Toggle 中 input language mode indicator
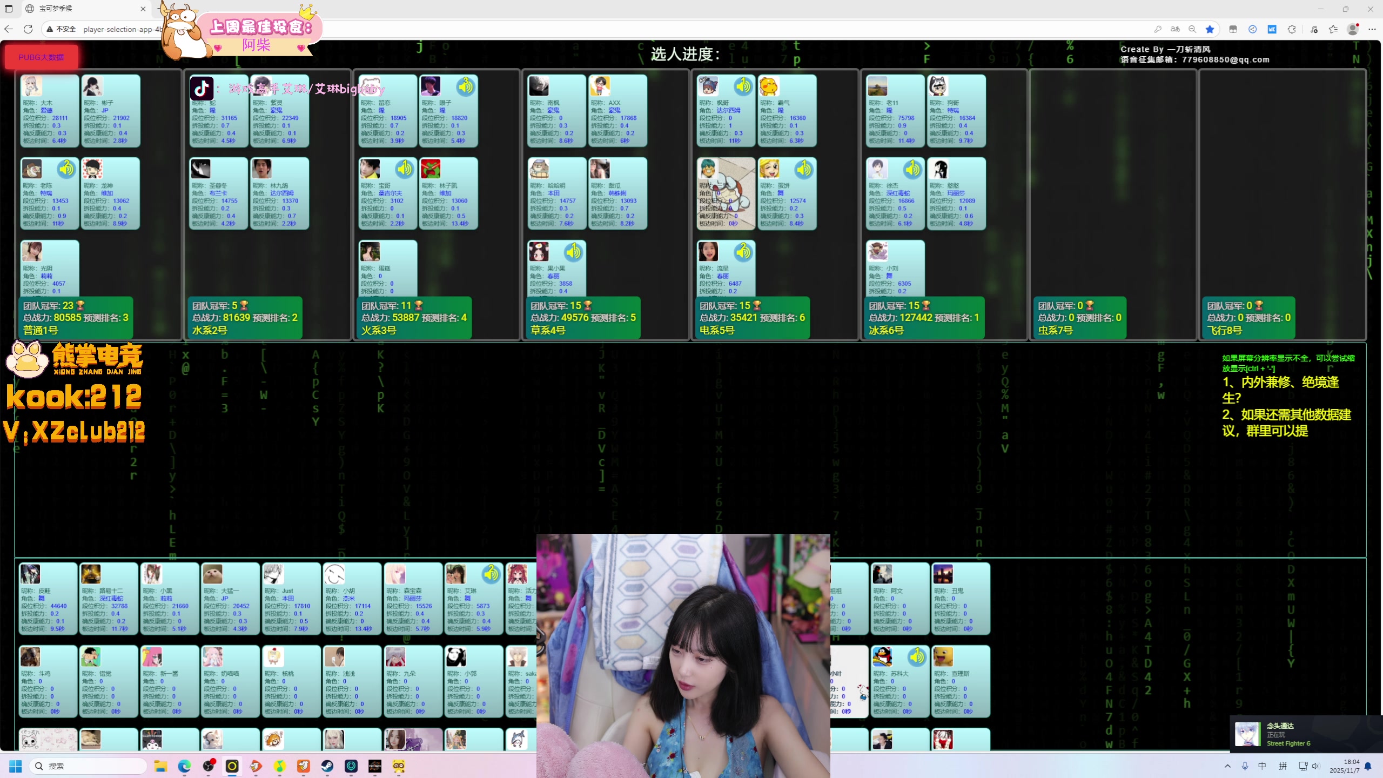 click(1262, 766)
